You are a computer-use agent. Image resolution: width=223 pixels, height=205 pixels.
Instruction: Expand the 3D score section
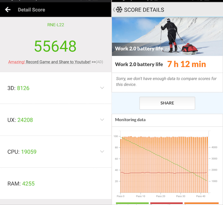click(102, 88)
